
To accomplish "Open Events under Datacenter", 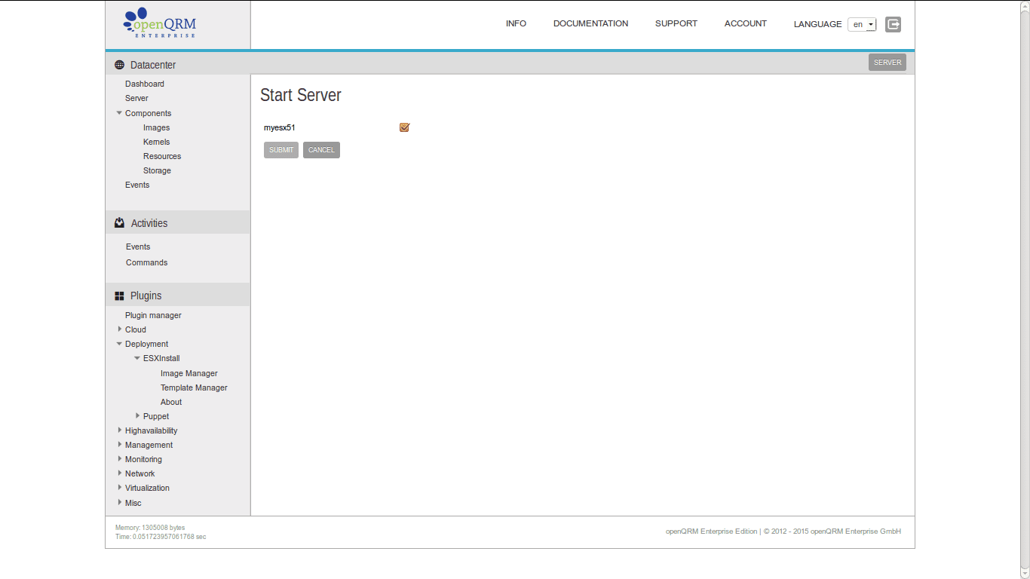I will pos(137,185).
